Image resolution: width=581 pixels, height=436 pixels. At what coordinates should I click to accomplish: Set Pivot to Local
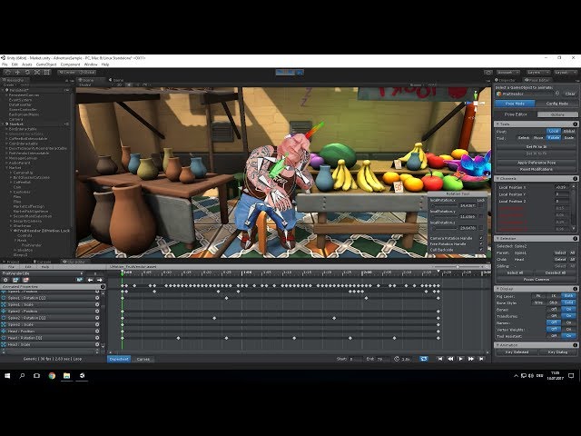pos(554,131)
